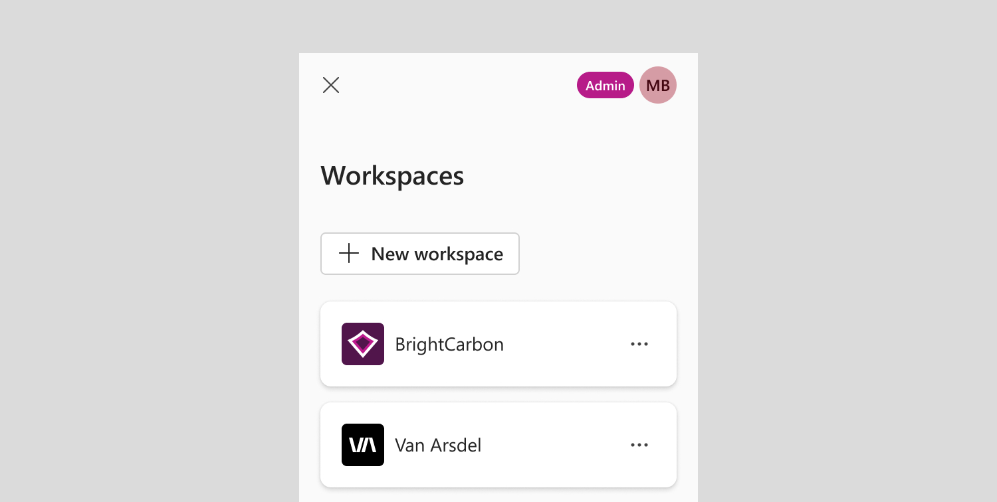
Task: Open more options for BrightCarbon
Action: point(639,344)
